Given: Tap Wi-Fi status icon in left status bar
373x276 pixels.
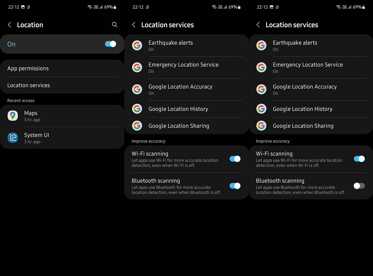Looking at the screenshot, I should point(90,7).
